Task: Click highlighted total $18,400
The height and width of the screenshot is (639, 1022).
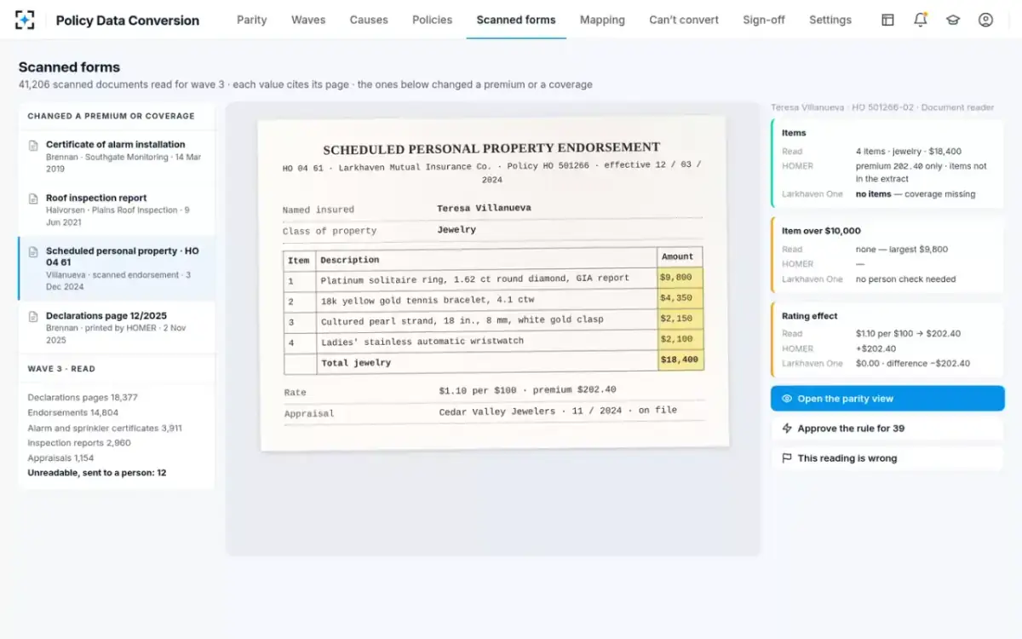Action: pyautogui.click(x=680, y=360)
